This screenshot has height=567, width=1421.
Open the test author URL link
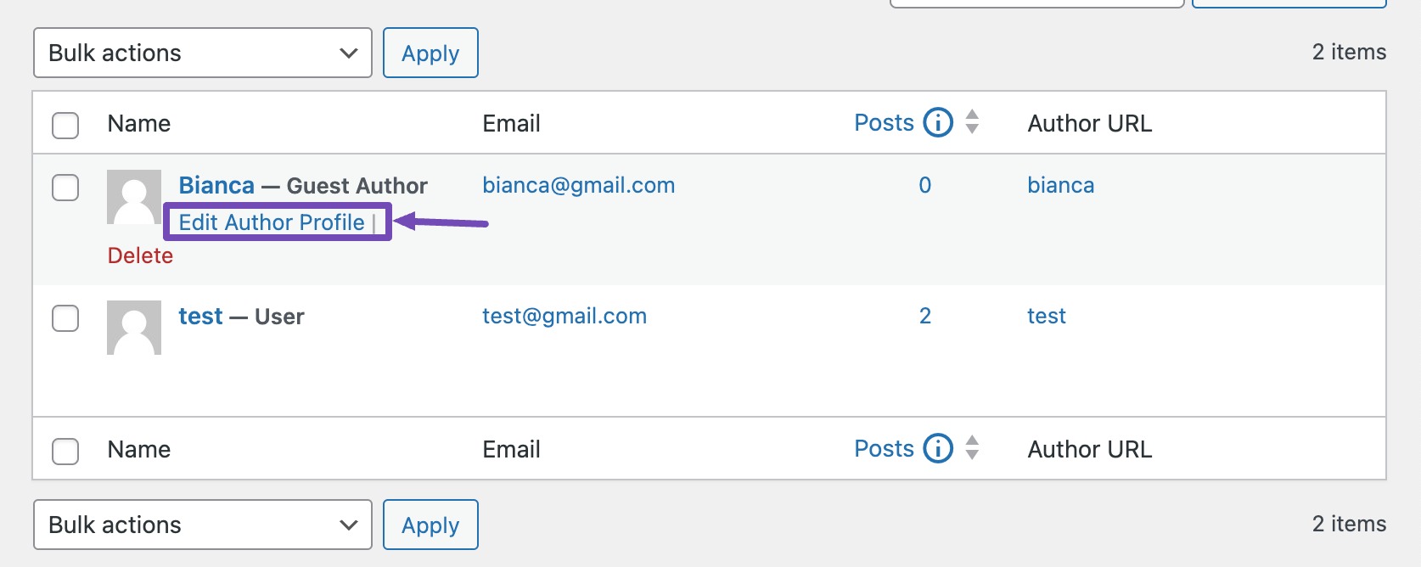1047,316
